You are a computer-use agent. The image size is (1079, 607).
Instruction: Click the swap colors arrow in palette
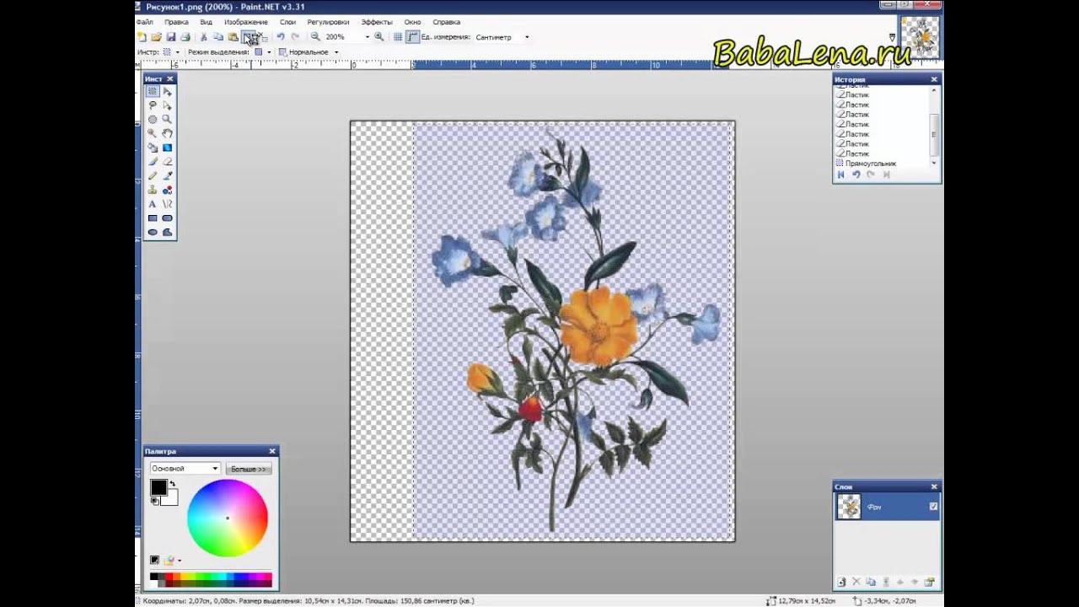pos(172,483)
